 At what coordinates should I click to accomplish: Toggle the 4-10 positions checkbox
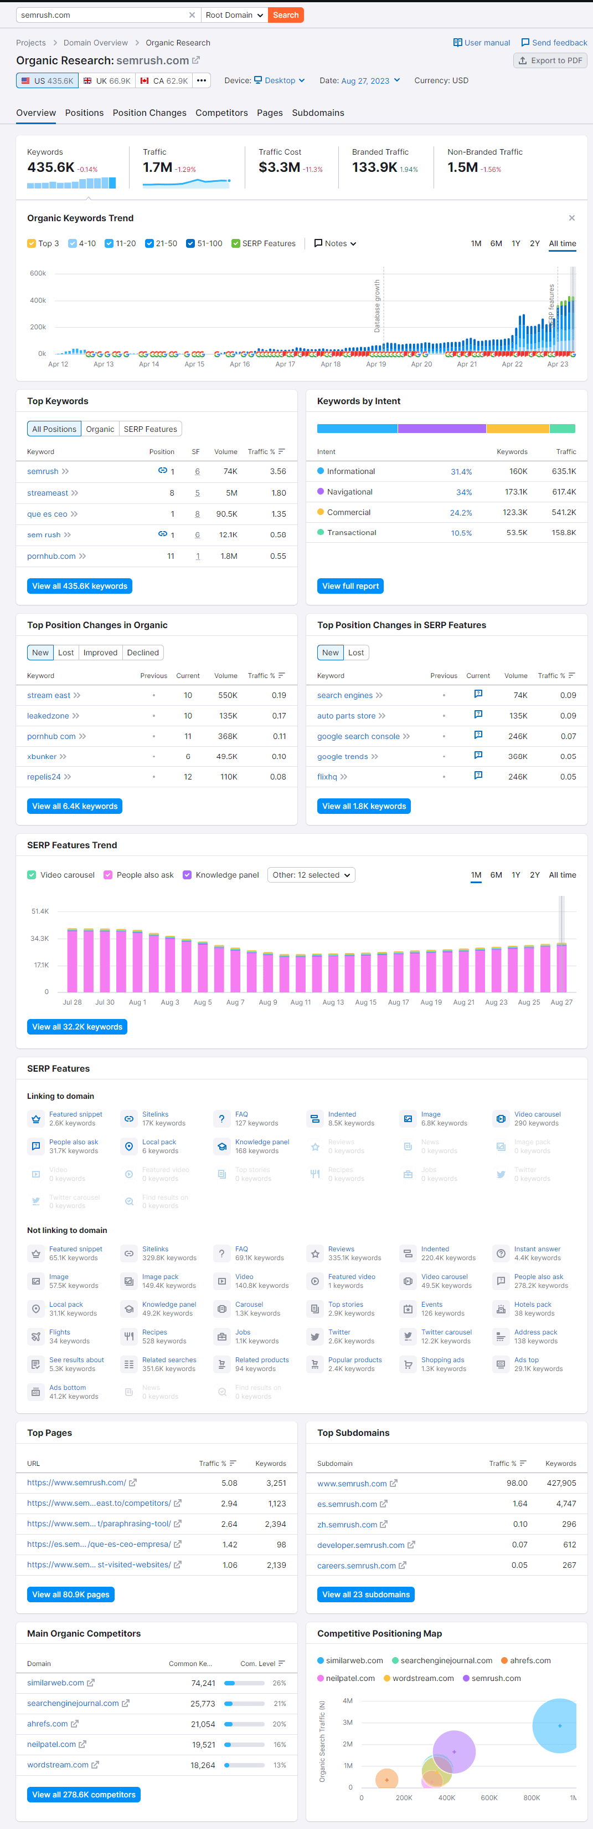coord(73,243)
